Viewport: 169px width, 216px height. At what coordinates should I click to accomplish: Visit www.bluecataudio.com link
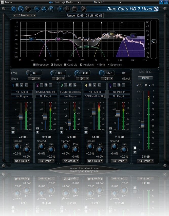[84, 168]
